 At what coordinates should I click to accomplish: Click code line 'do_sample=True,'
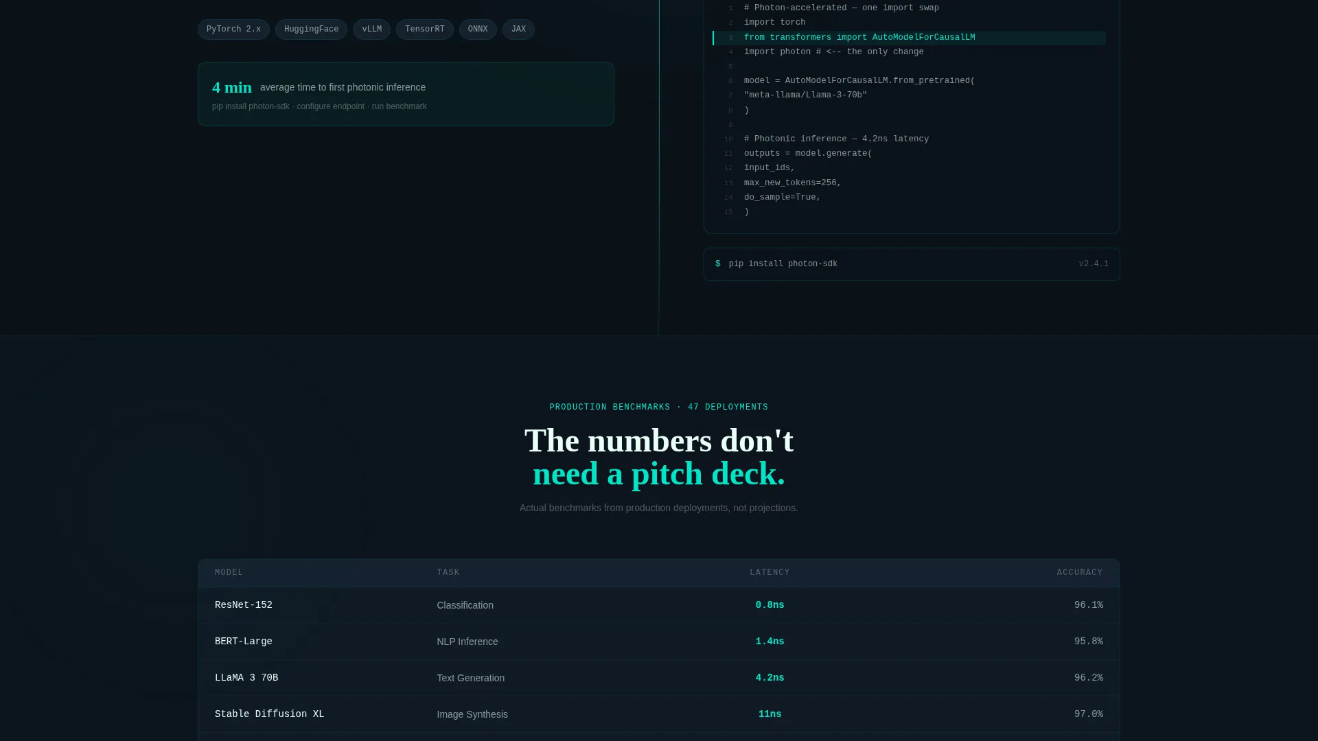(x=783, y=198)
